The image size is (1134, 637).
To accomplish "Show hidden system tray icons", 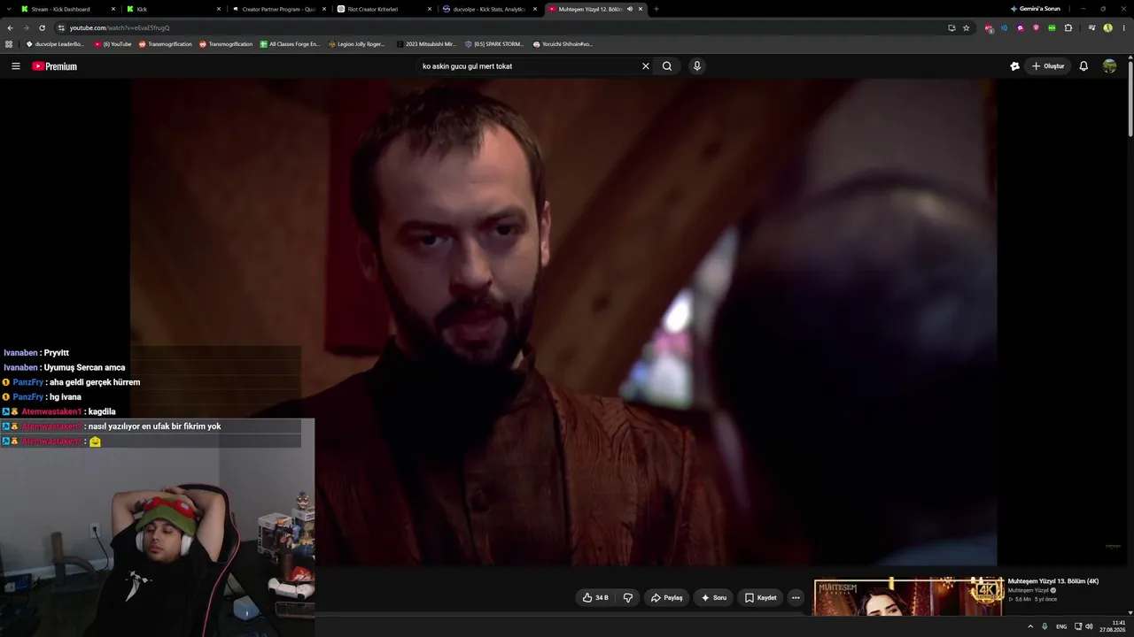I will pos(1030,626).
